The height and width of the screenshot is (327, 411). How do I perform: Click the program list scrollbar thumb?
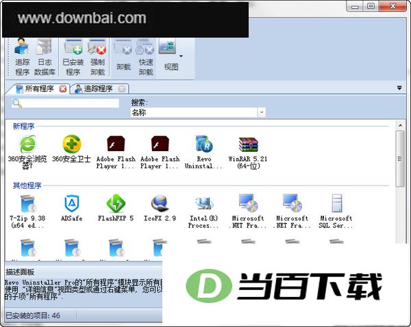[x=400, y=159]
